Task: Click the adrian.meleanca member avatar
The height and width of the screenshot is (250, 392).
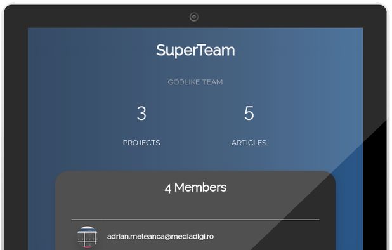Action: coord(87,237)
